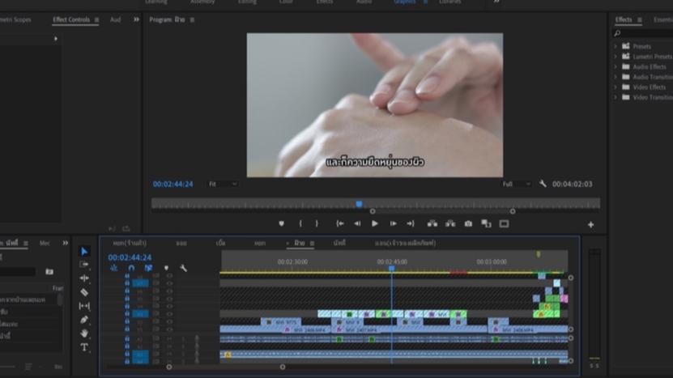Expand the Presets folder
The height and width of the screenshot is (378, 673).
pos(615,46)
